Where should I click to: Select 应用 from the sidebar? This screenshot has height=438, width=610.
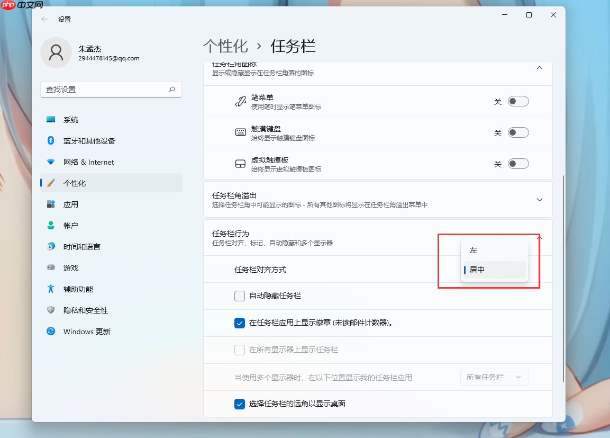point(71,204)
